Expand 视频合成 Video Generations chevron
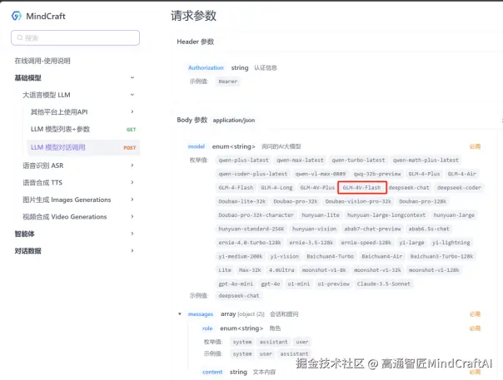 (x=132, y=216)
